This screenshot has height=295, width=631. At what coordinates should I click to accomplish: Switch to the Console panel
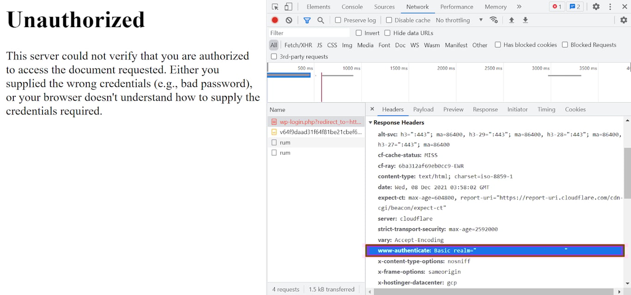point(352,6)
